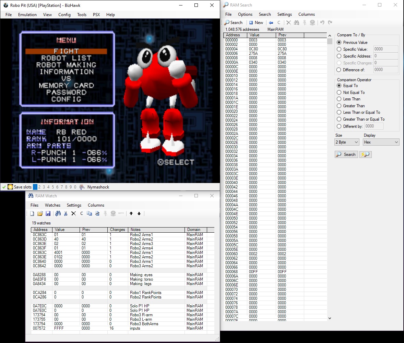404x343 pixels.
Task: Click the lightning Auto-Search icon button
Action: click(x=366, y=155)
